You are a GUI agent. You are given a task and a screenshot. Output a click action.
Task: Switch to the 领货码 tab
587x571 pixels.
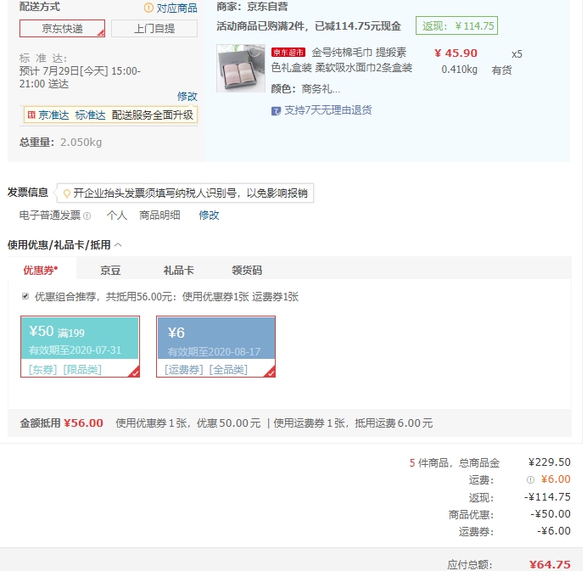pos(247,271)
